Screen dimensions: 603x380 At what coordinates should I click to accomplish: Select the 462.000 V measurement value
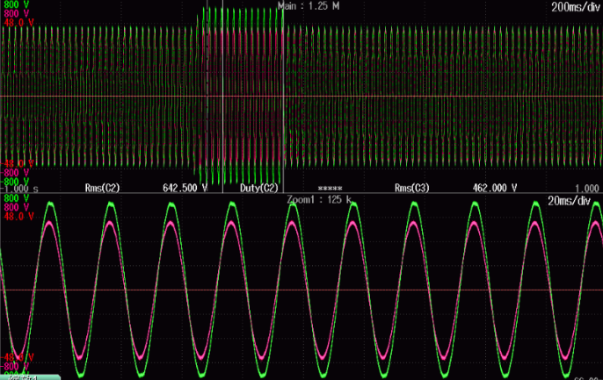495,189
